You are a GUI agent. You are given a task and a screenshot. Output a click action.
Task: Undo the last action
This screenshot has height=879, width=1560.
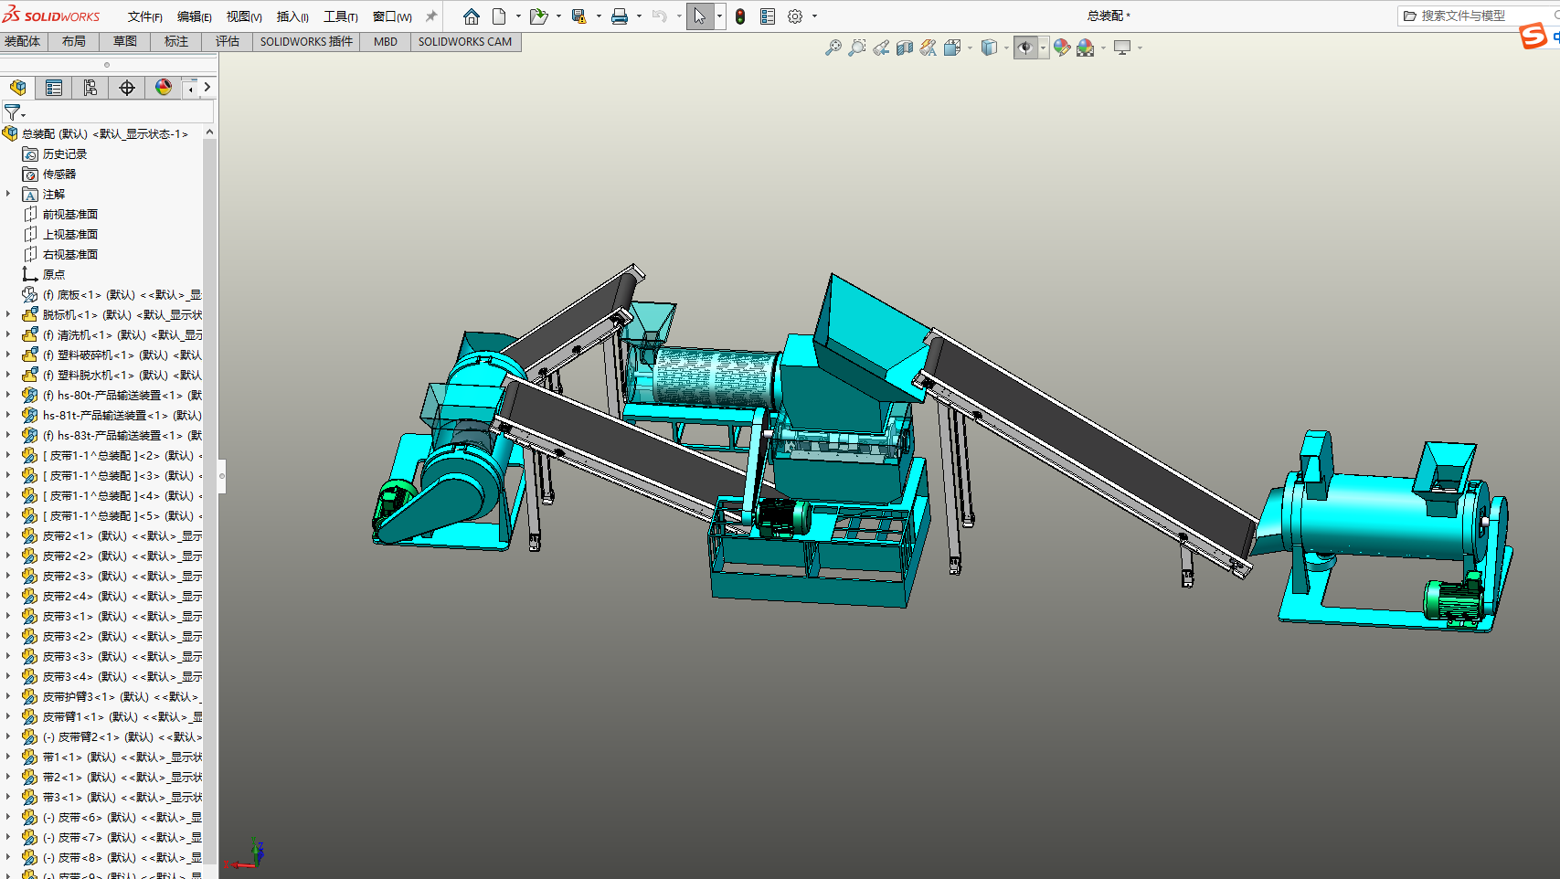coord(660,16)
